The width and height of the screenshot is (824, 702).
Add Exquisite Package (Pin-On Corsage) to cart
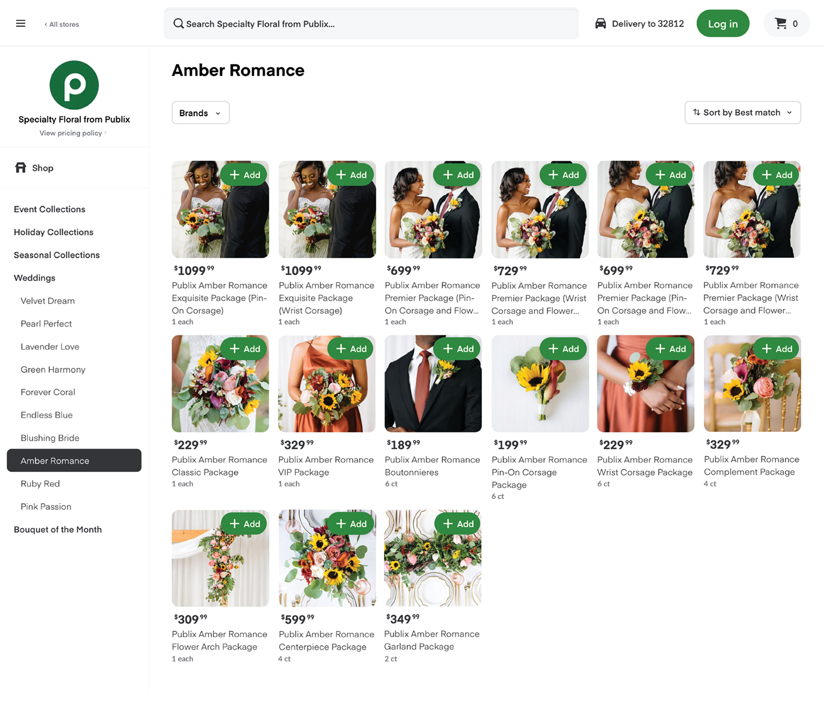pyautogui.click(x=244, y=174)
